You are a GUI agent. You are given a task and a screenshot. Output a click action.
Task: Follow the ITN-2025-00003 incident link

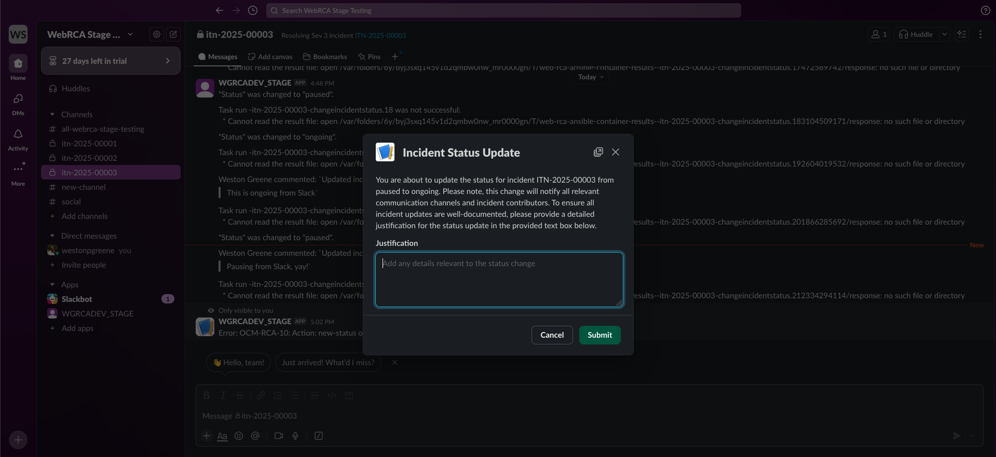pos(380,35)
